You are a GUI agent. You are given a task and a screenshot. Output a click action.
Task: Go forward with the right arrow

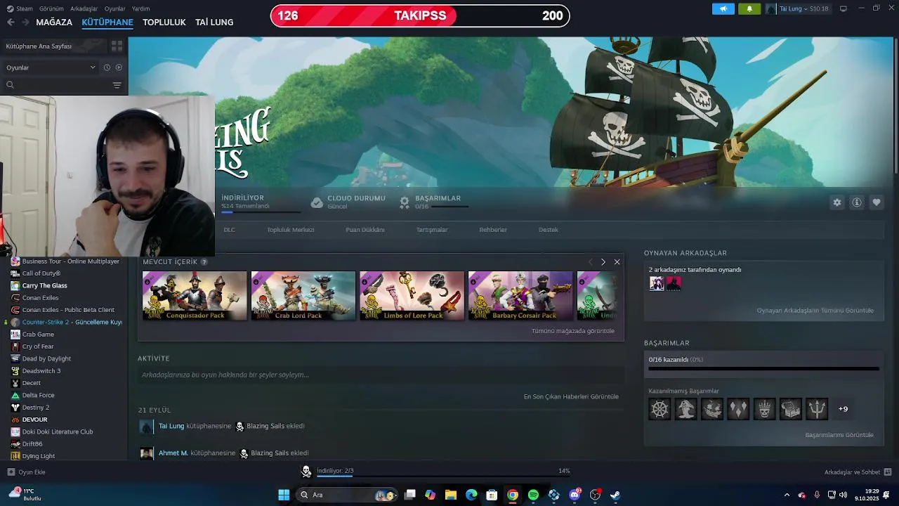click(x=25, y=22)
